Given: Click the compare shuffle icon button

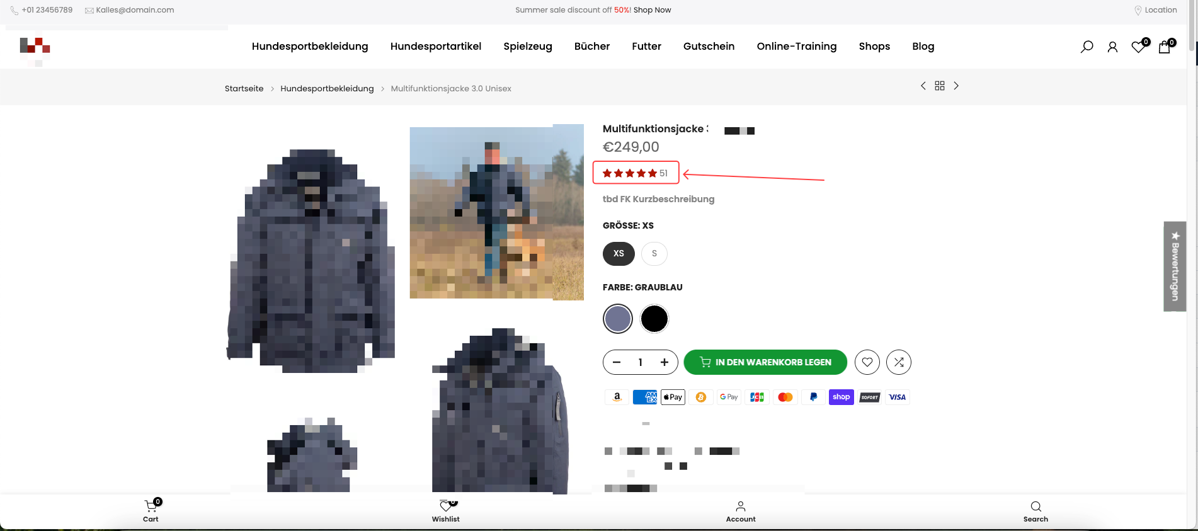Looking at the screenshot, I should tap(899, 362).
